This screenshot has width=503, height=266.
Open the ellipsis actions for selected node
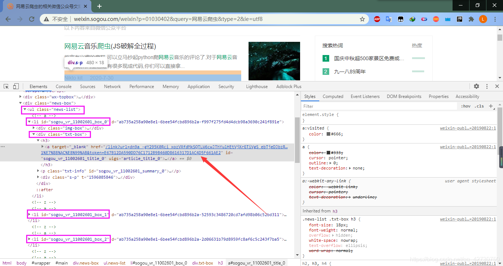tap(3, 146)
